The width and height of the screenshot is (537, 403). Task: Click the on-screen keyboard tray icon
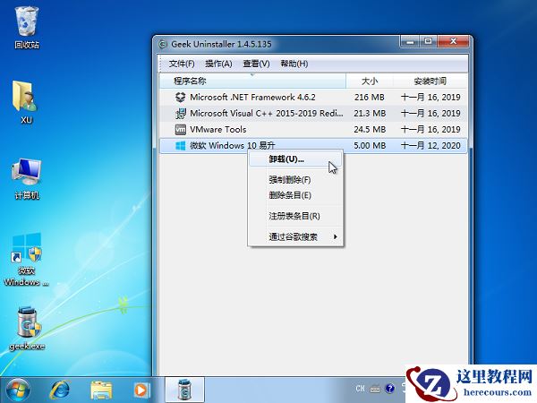coord(375,389)
